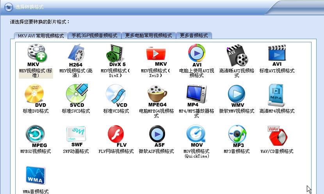This screenshot has width=324, height=194.
Task: Click the 微软WMV视频格式 label
Action: pyautogui.click(x=237, y=111)
